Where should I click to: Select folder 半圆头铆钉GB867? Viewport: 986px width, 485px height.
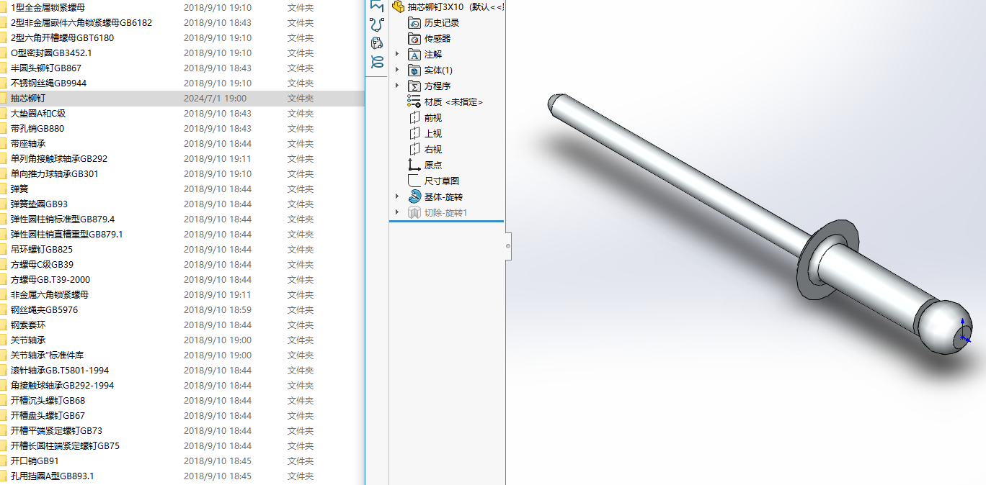[46, 68]
